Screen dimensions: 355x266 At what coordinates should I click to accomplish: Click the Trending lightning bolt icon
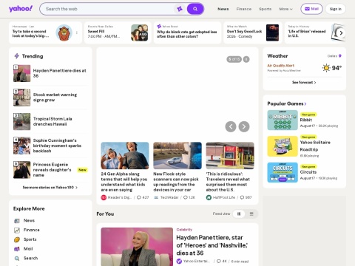pos(16,56)
